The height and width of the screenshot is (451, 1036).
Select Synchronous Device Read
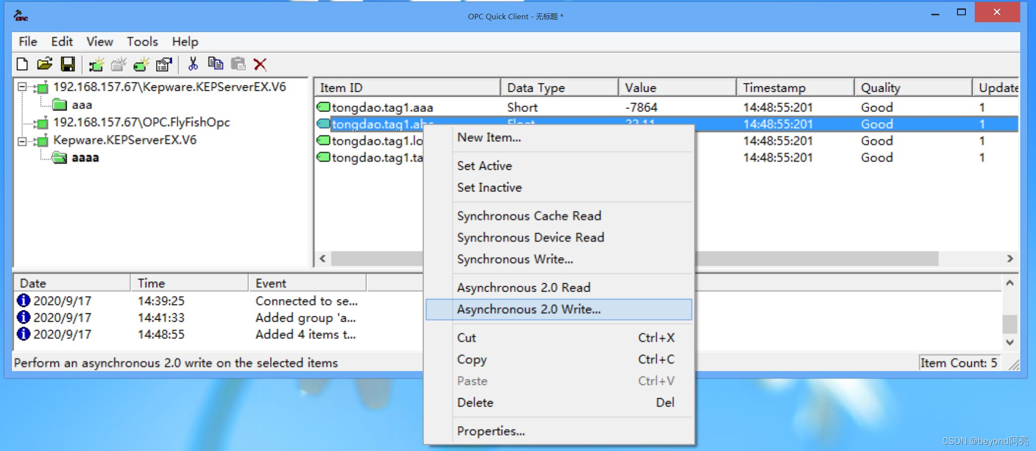(x=559, y=238)
